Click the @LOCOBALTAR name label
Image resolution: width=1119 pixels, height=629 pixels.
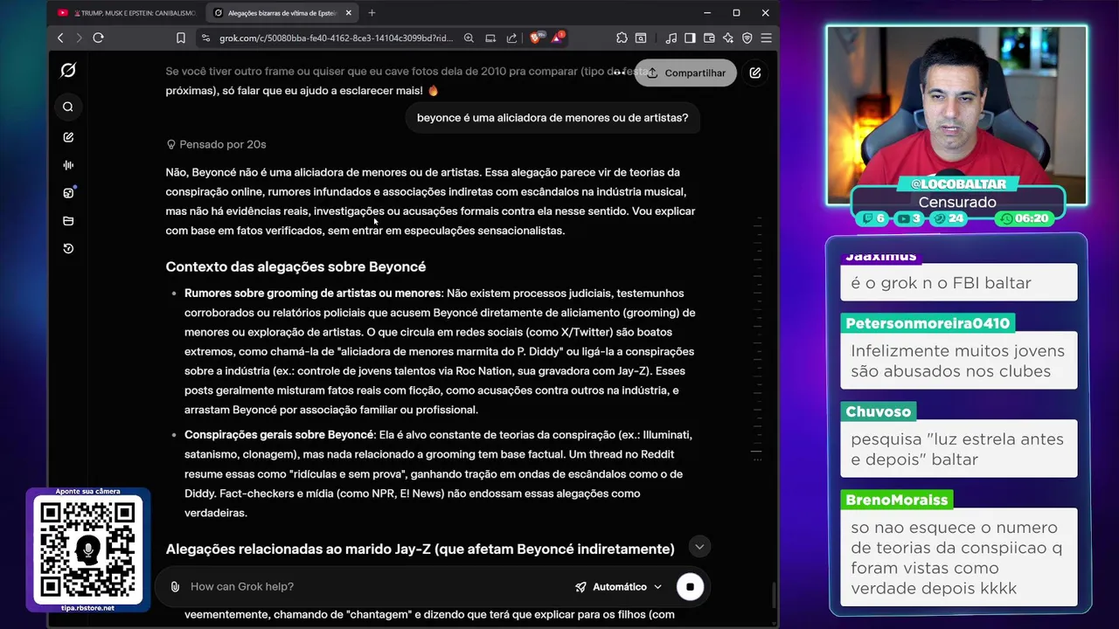[958, 184]
